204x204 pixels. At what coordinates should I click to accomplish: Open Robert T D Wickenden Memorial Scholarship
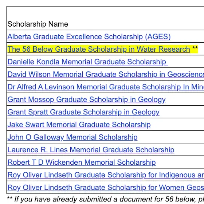[82, 162]
